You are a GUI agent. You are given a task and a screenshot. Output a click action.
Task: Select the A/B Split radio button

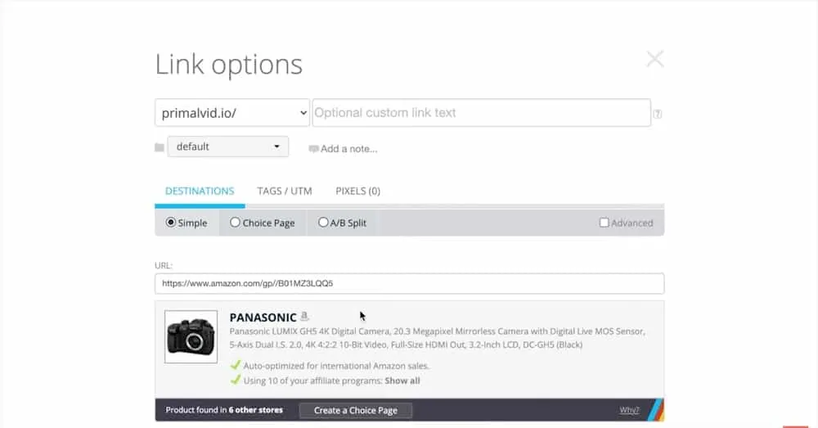click(323, 223)
